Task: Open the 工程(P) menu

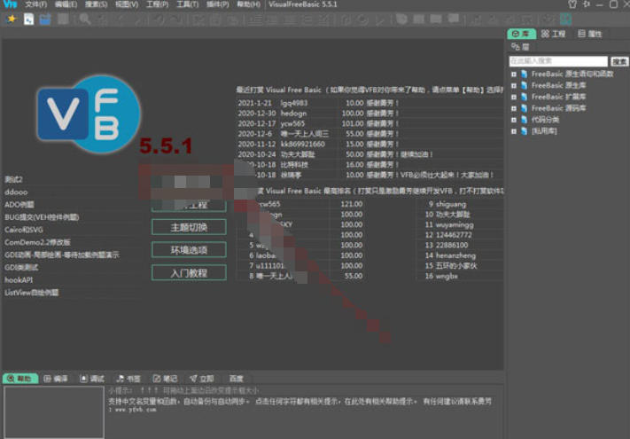Action: (x=157, y=4)
